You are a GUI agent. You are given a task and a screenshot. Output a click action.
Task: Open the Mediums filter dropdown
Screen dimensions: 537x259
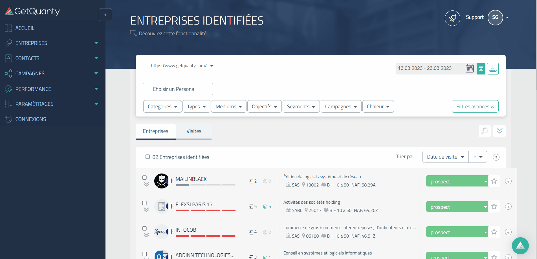tap(229, 106)
